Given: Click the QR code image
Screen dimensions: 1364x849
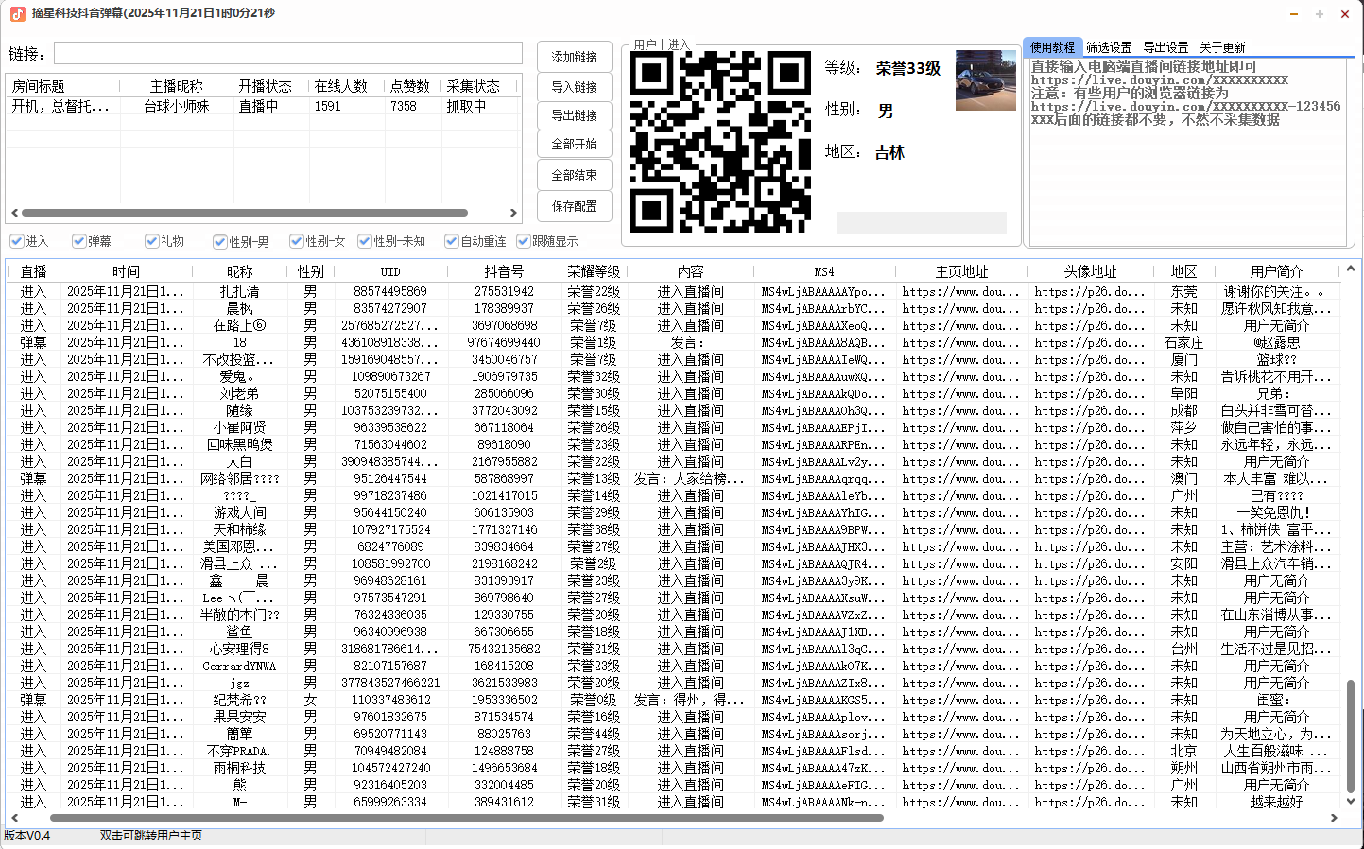Looking at the screenshot, I should pyautogui.click(x=720, y=142).
